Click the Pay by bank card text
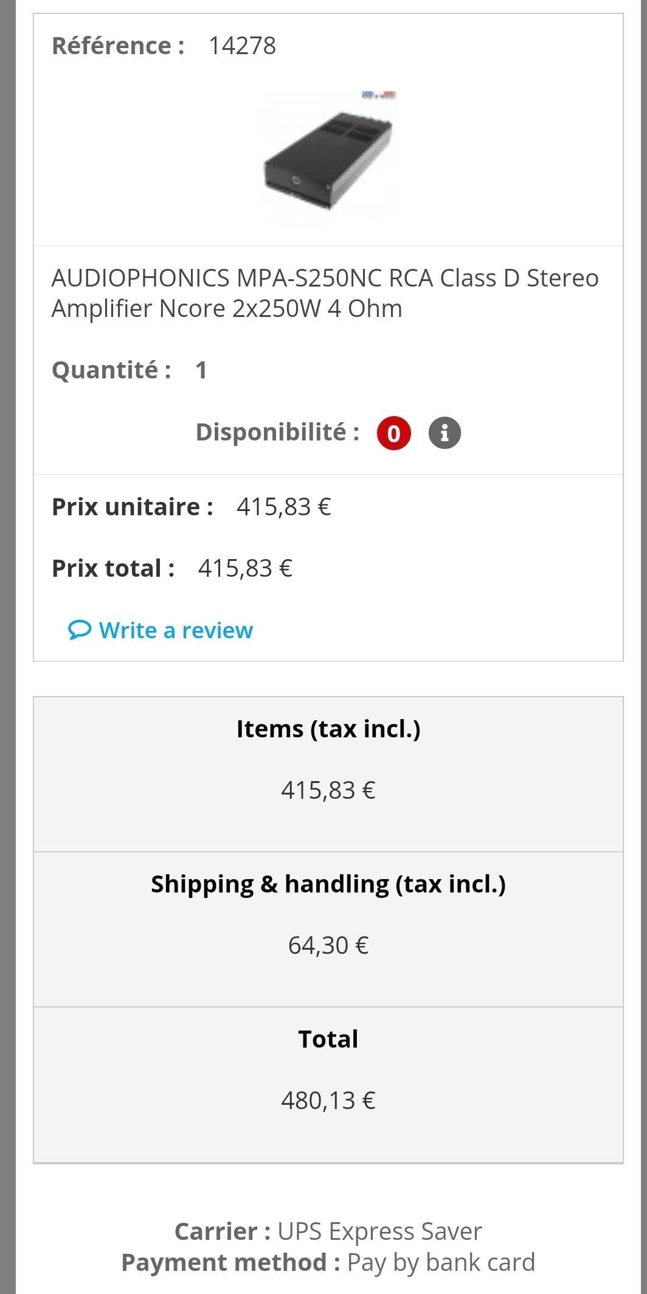This screenshot has height=1294, width=647. 441,1262
